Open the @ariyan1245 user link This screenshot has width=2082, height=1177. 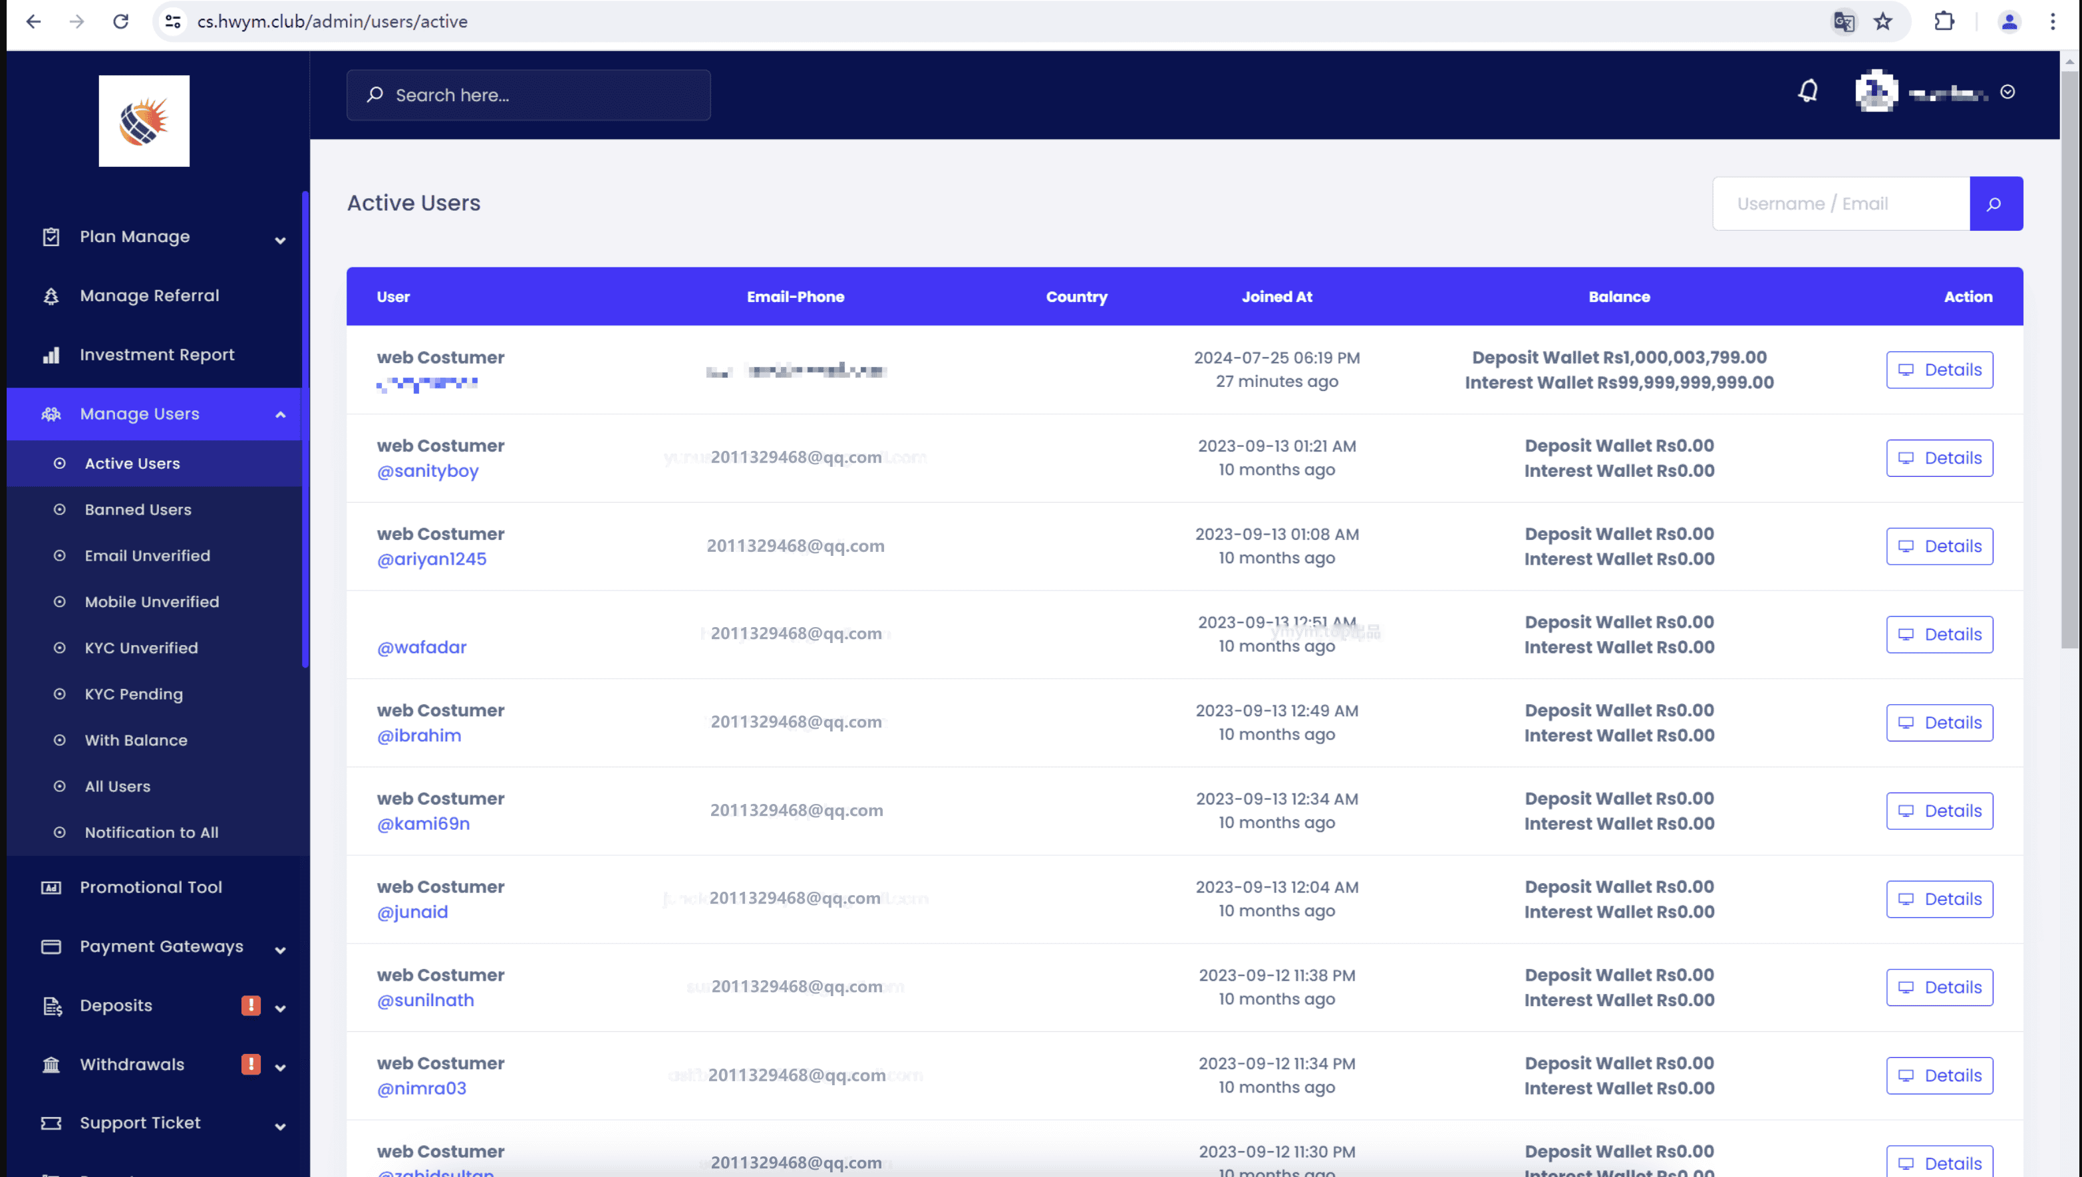431,559
